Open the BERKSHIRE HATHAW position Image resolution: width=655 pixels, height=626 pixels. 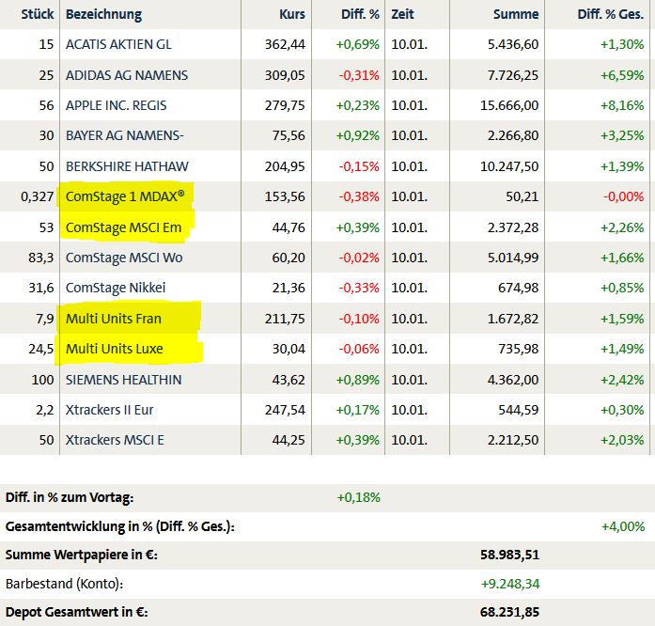point(127,166)
